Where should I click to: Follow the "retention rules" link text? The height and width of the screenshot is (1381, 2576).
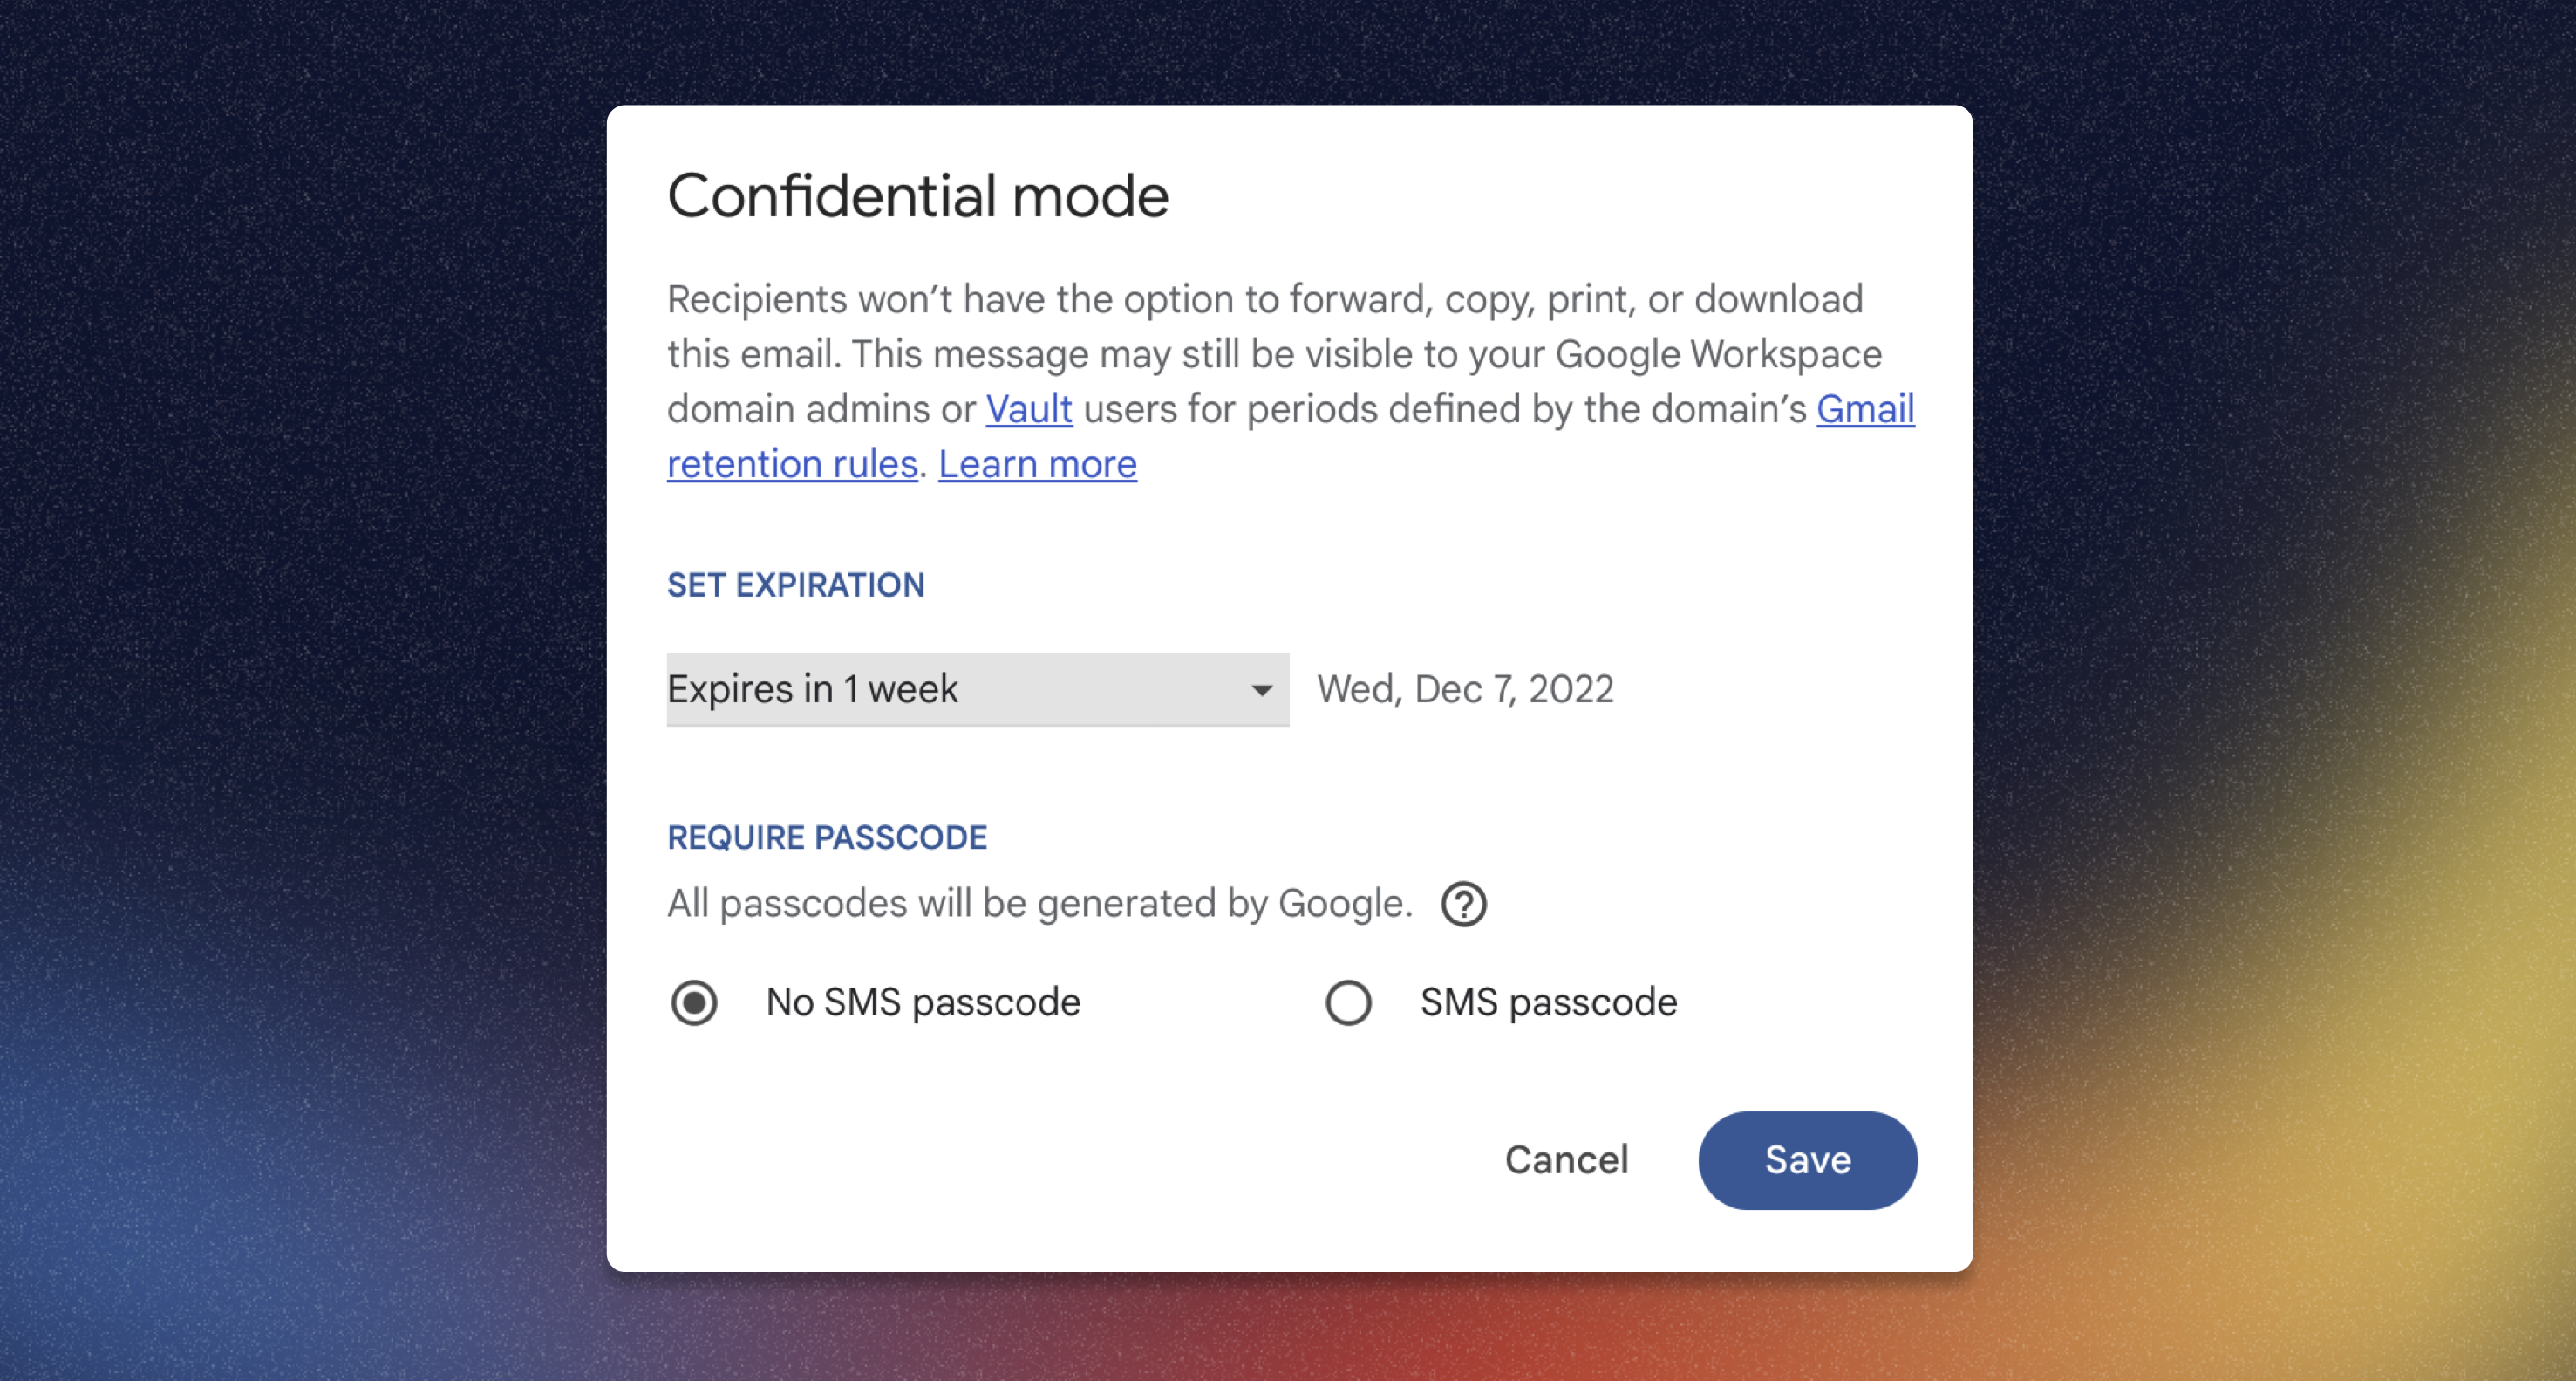coord(792,464)
